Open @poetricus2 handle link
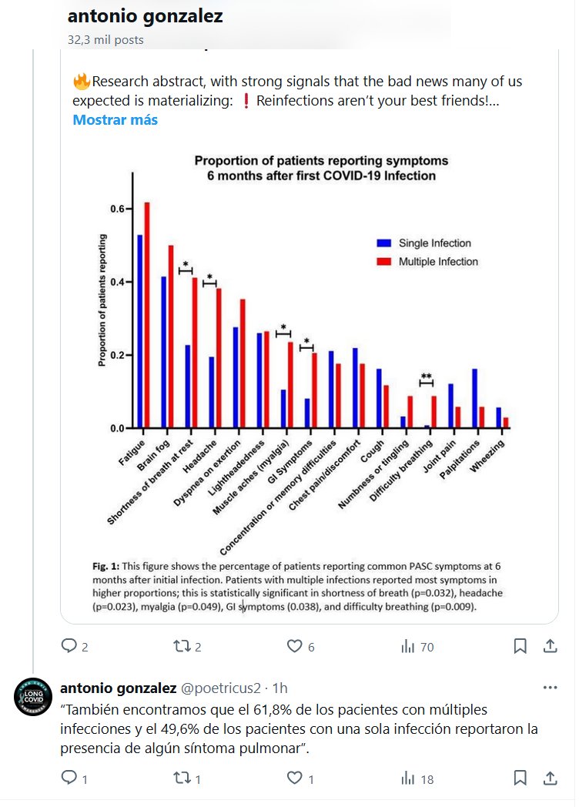The width and height of the screenshot is (579, 807). click(222, 688)
